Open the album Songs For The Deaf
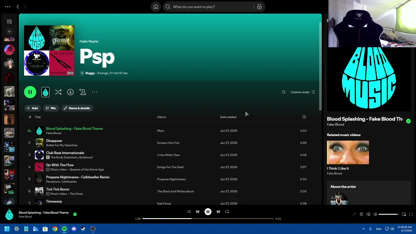This screenshot has height=234, width=416. [170, 167]
